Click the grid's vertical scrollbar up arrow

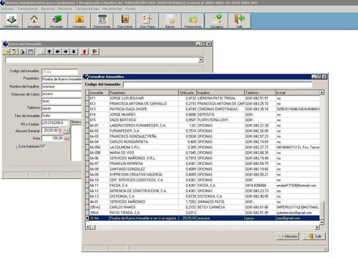321,92
